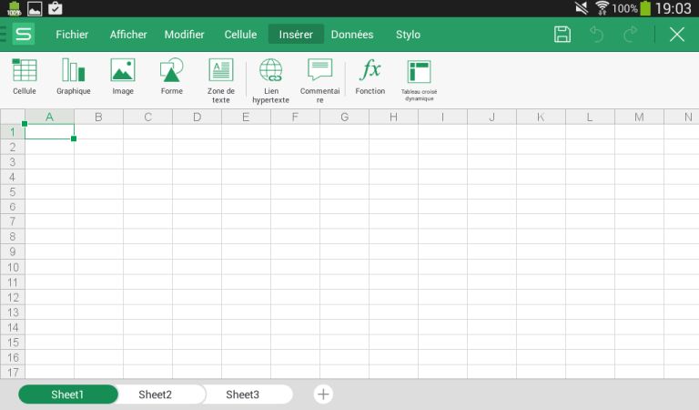This screenshot has height=410, width=699.
Task: Open the Données menu
Action: click(x=352, y=35)
